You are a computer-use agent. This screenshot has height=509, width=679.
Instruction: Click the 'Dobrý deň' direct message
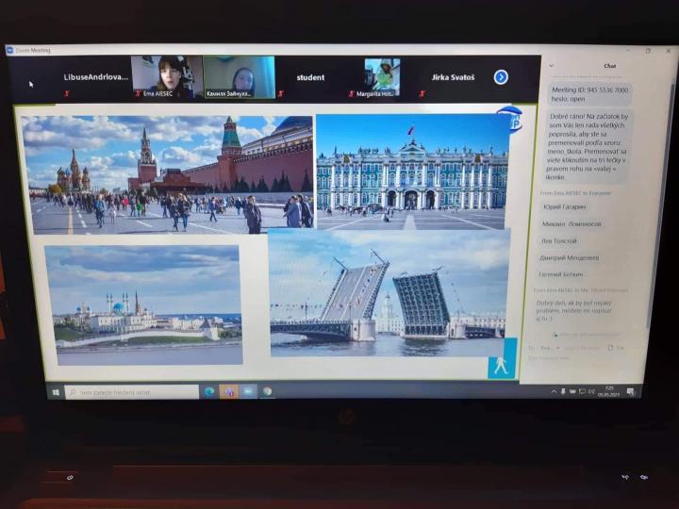573,311
